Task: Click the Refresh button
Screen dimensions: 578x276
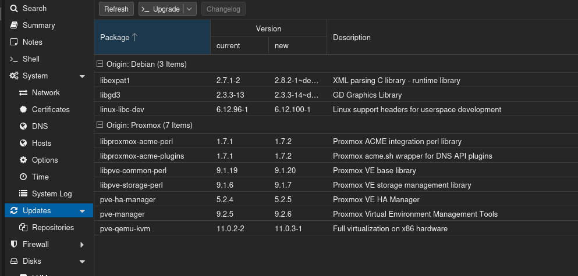Action: [116, 9]
